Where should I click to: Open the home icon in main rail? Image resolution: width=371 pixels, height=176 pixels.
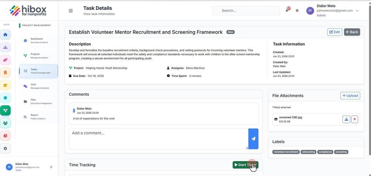tap(5, 35)
